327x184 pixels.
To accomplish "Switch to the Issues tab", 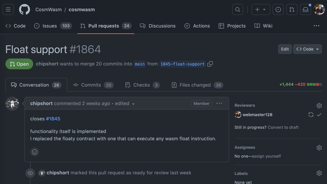I will (x=53, y=26).
